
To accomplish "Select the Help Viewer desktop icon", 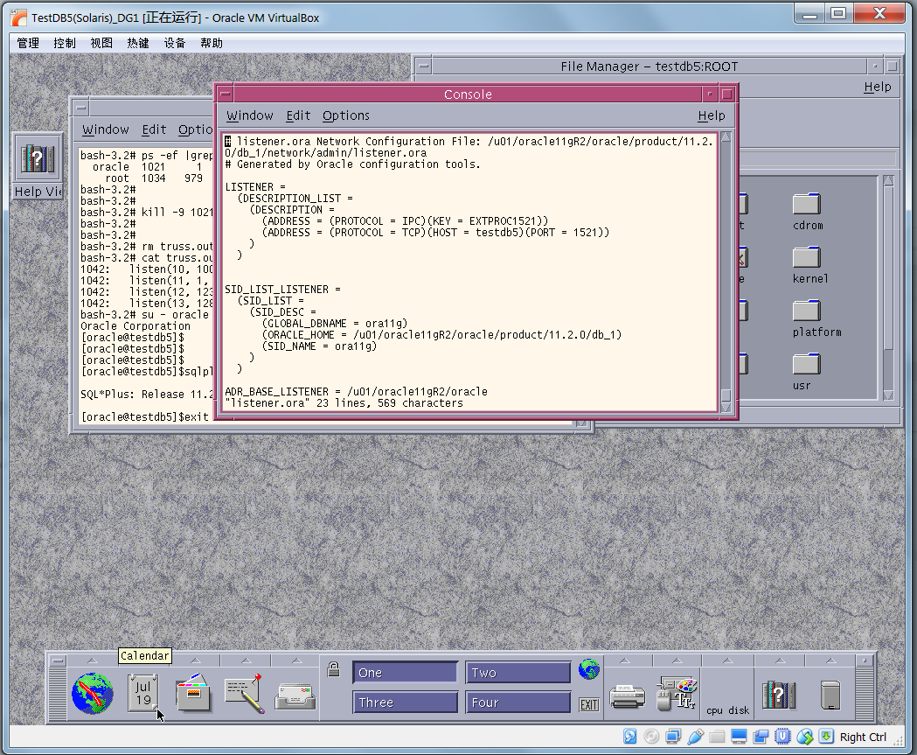I will [38, 166].
